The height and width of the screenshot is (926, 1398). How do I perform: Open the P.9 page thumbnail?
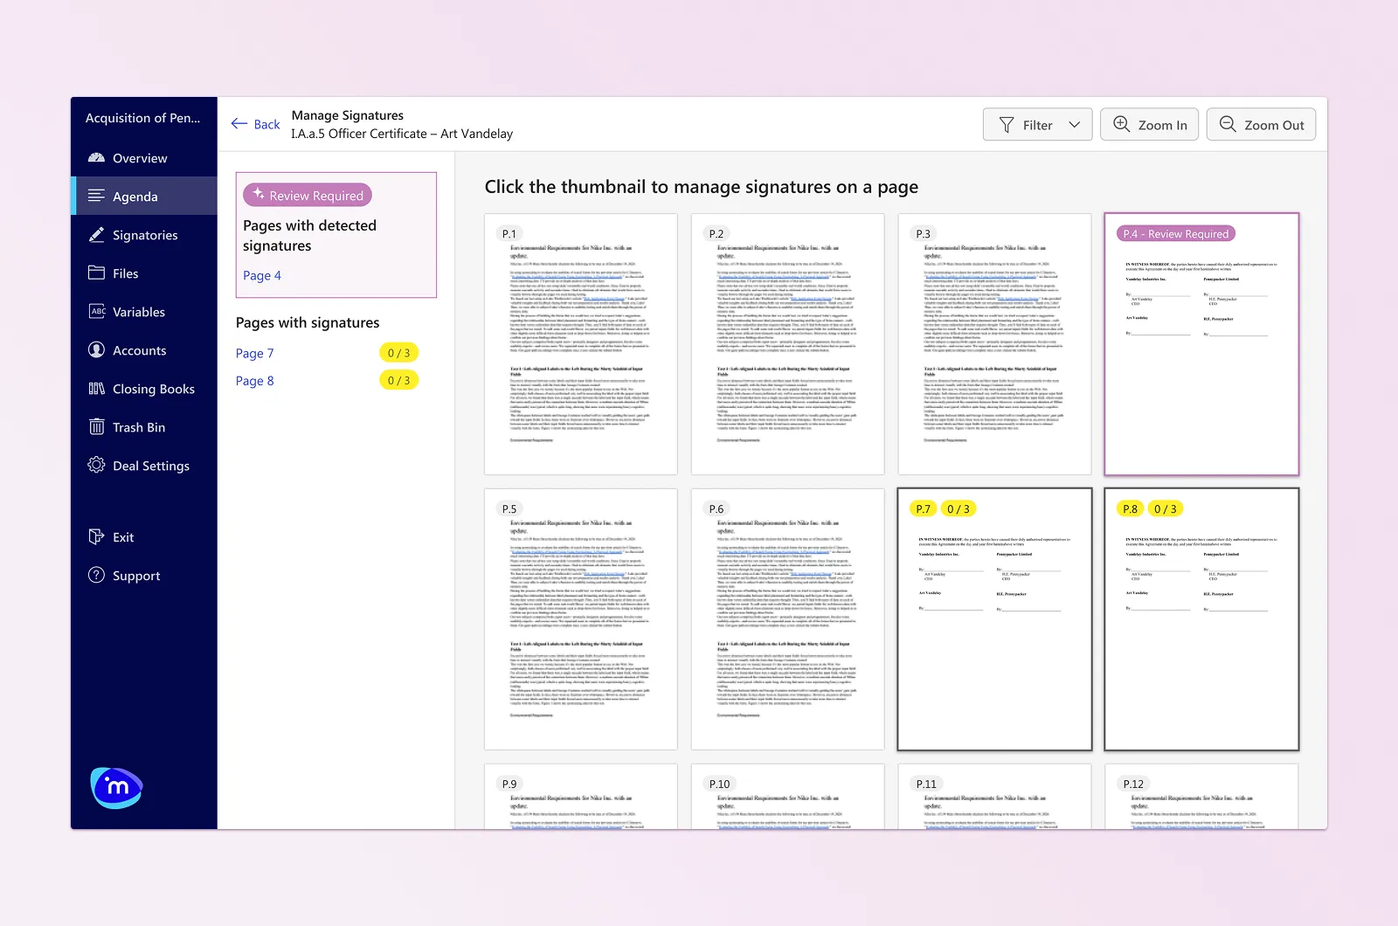[581, 797]
